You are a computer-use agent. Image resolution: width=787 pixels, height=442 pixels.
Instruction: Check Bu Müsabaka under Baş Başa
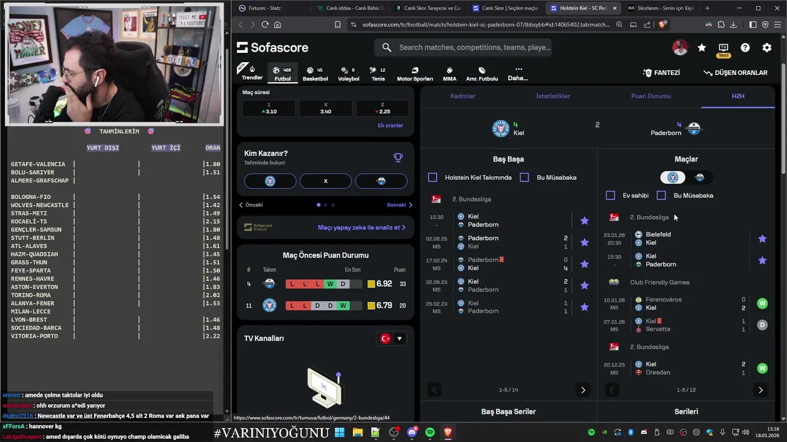click(524, 177)
